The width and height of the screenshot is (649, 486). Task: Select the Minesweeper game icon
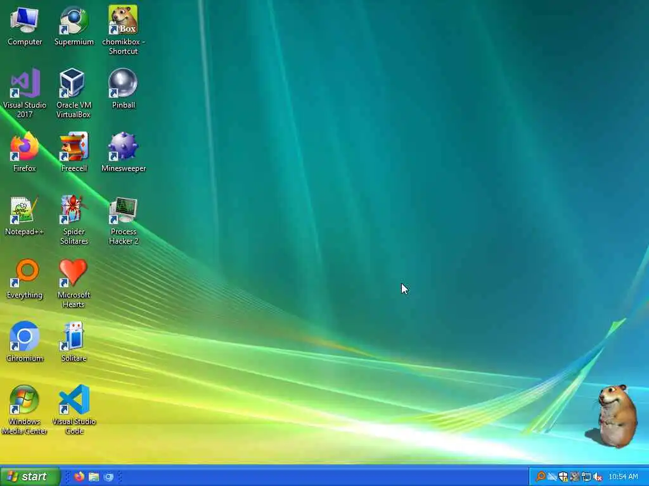124,152
